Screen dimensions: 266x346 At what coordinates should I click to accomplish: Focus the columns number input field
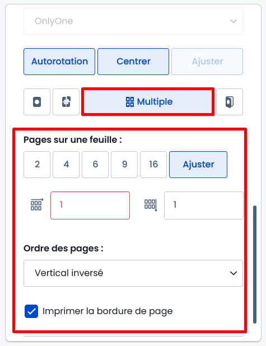[90, 205]
